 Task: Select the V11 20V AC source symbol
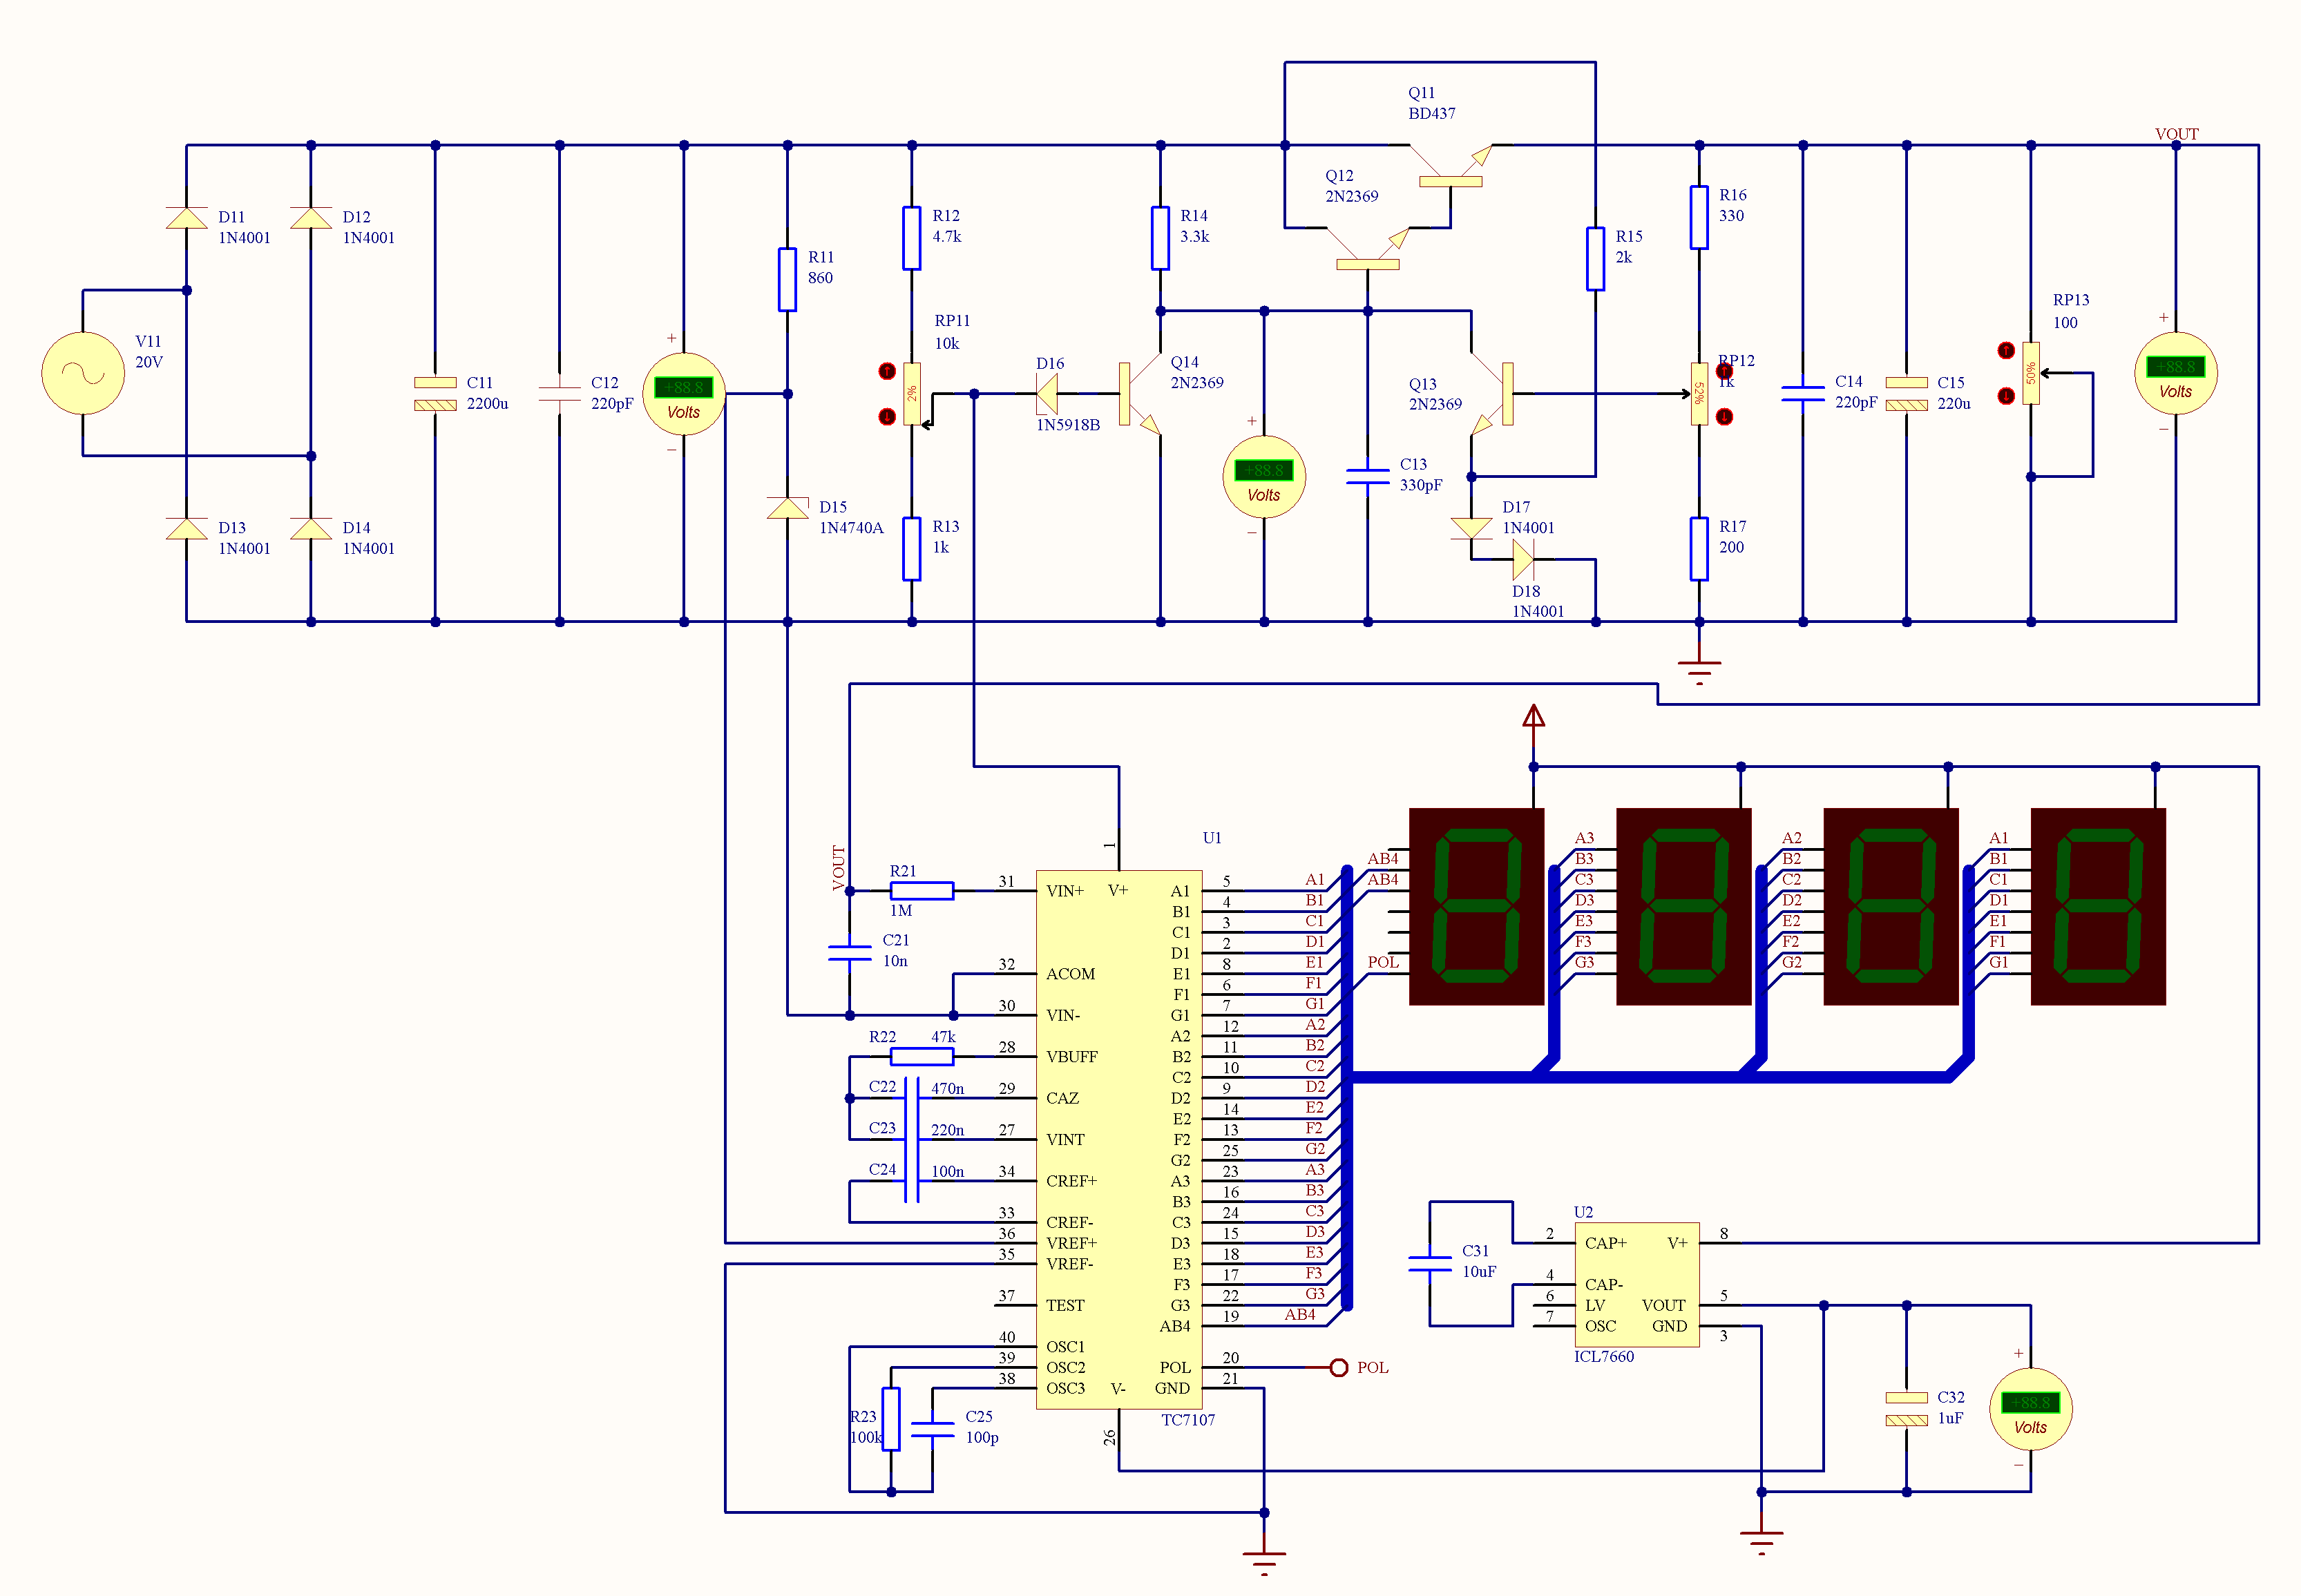tap(83, 373)
